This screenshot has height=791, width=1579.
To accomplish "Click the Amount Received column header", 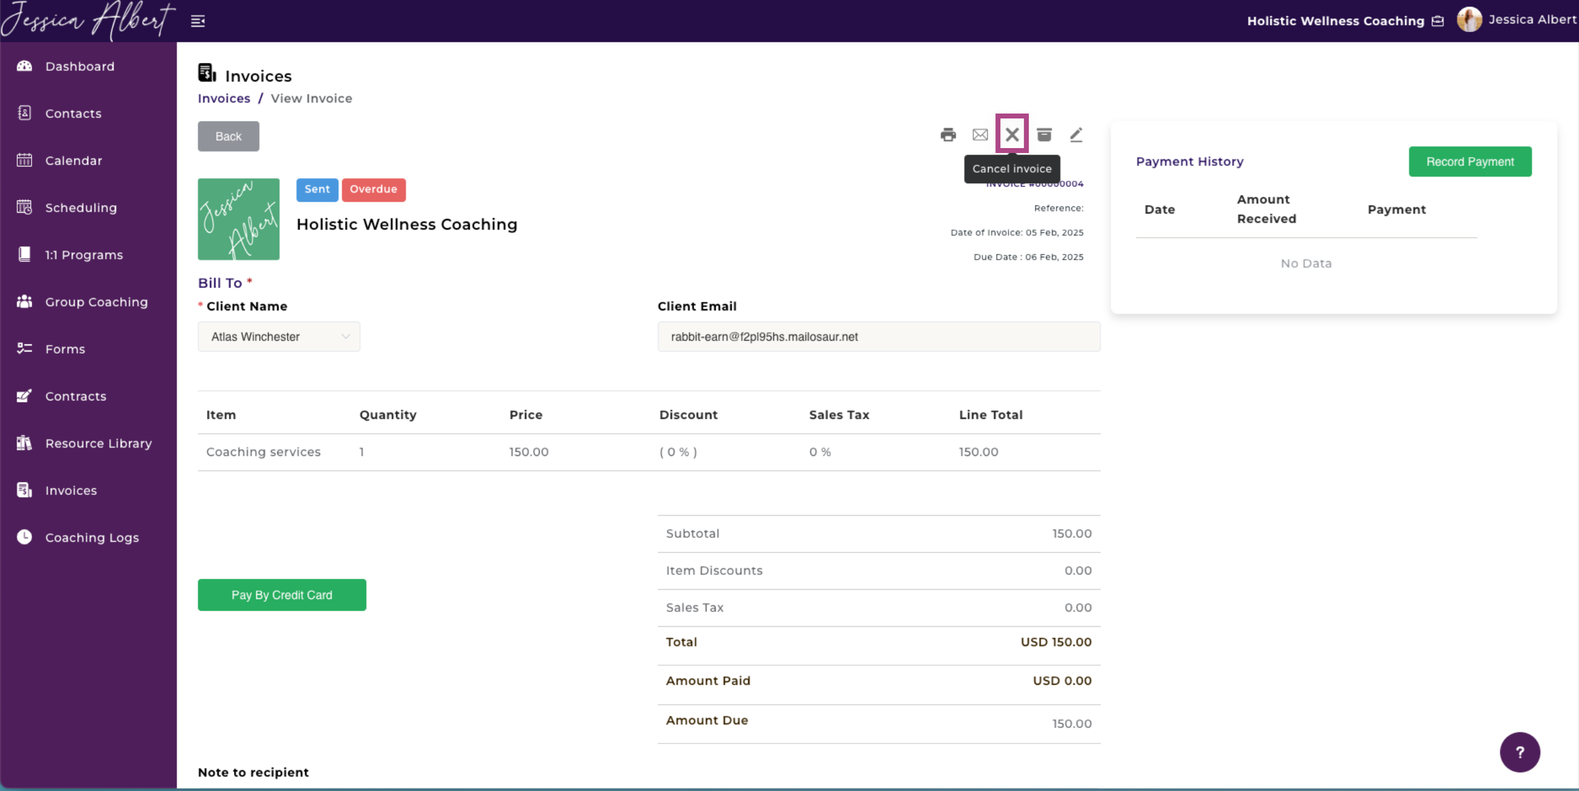I will (1266, 209).
